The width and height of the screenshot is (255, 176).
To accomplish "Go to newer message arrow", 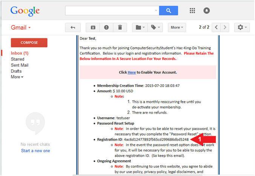I will 216,27.
